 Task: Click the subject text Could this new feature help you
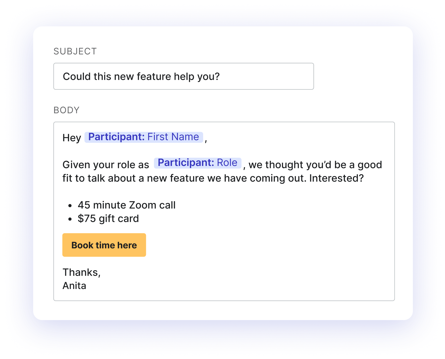click(141, 76)
